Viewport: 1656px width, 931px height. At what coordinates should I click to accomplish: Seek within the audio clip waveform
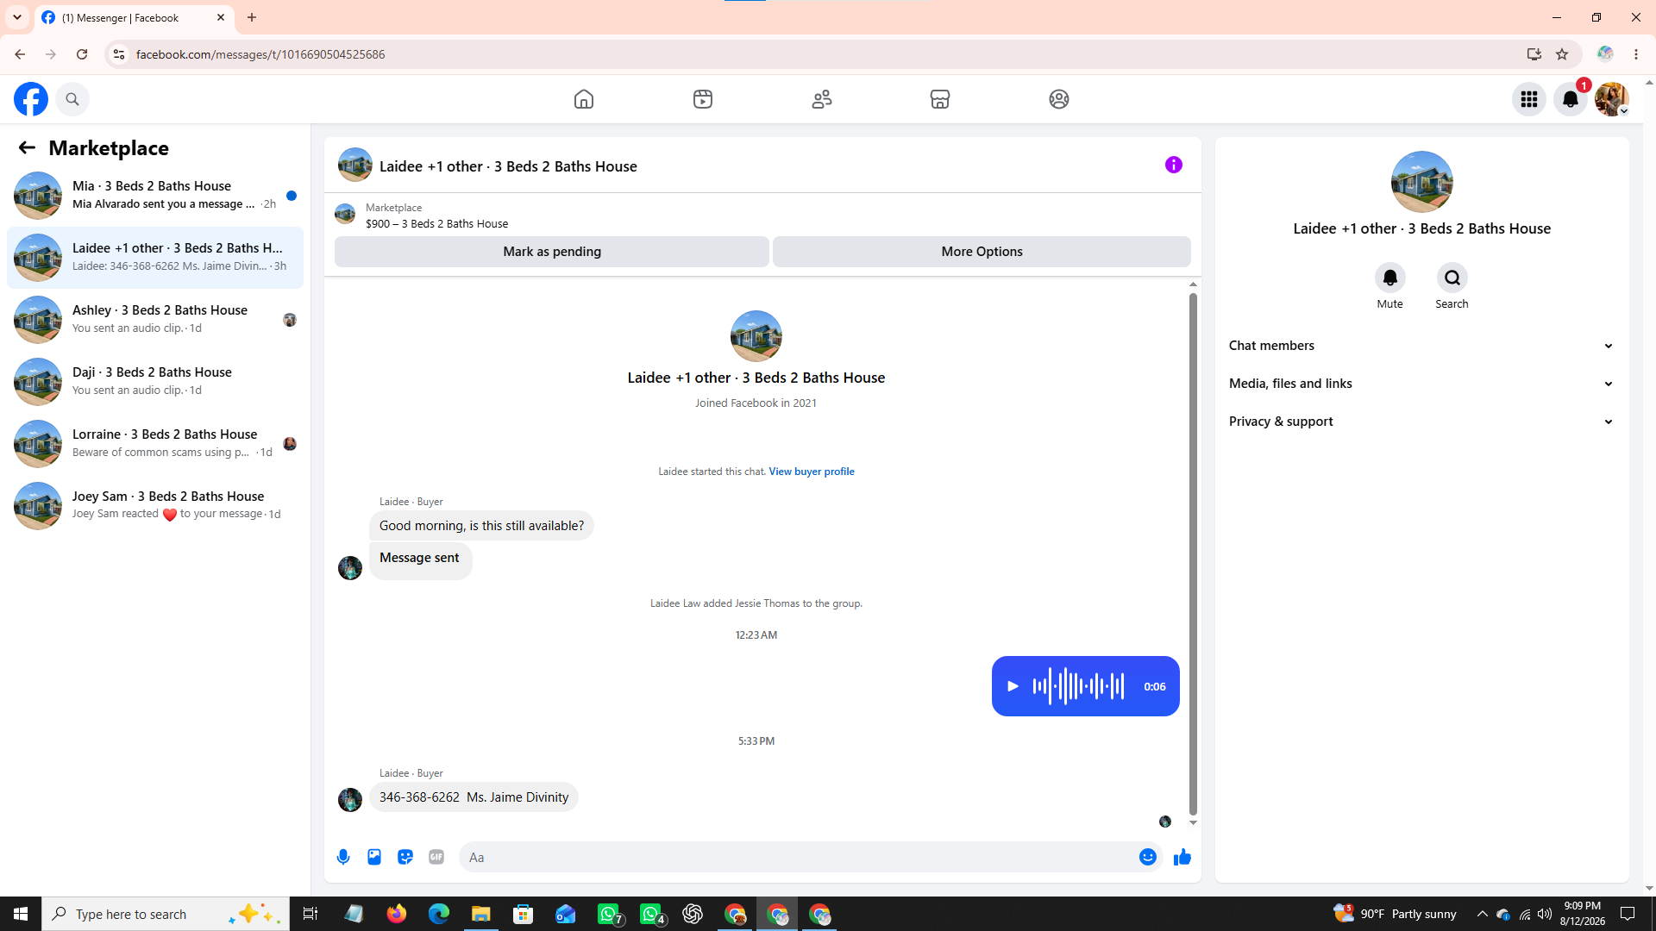click(1078, 686)
